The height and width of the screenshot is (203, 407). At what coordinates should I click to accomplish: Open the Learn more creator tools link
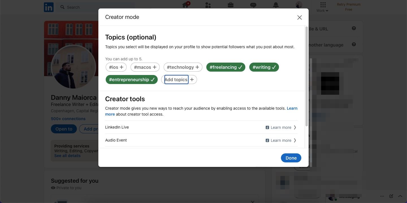click(292, 108)
